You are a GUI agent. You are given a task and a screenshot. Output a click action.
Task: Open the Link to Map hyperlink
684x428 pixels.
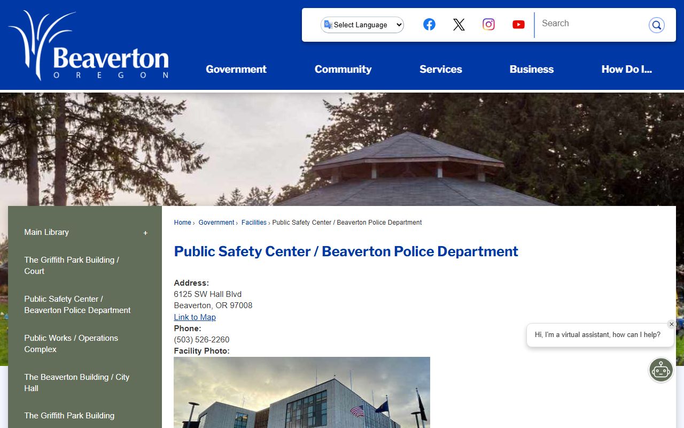195,317
